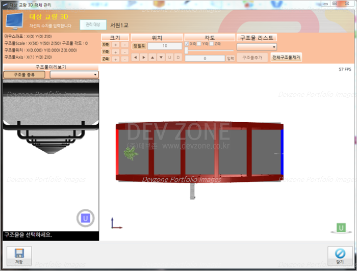
Task: Minimize the 대상 교량 3D window
Action: (326, 4)
